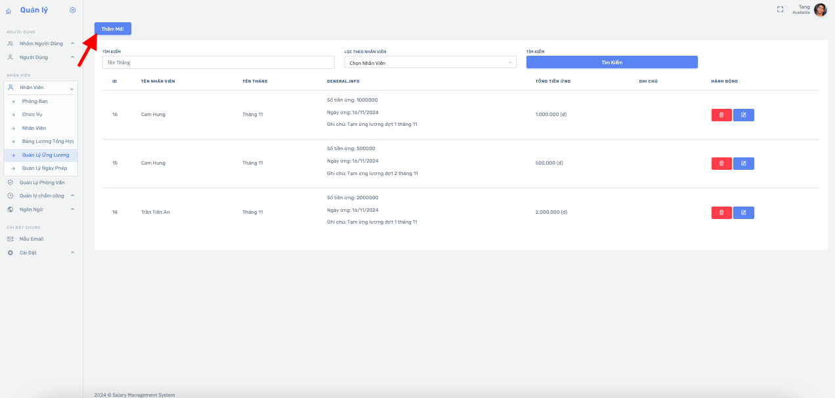The image size is (835, 398).
Task: Expand the Nhóm Người Dùng menu
Action: [x=41, y=43]
